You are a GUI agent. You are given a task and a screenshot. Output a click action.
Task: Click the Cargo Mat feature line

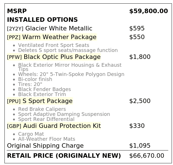[x=31, y=134]
